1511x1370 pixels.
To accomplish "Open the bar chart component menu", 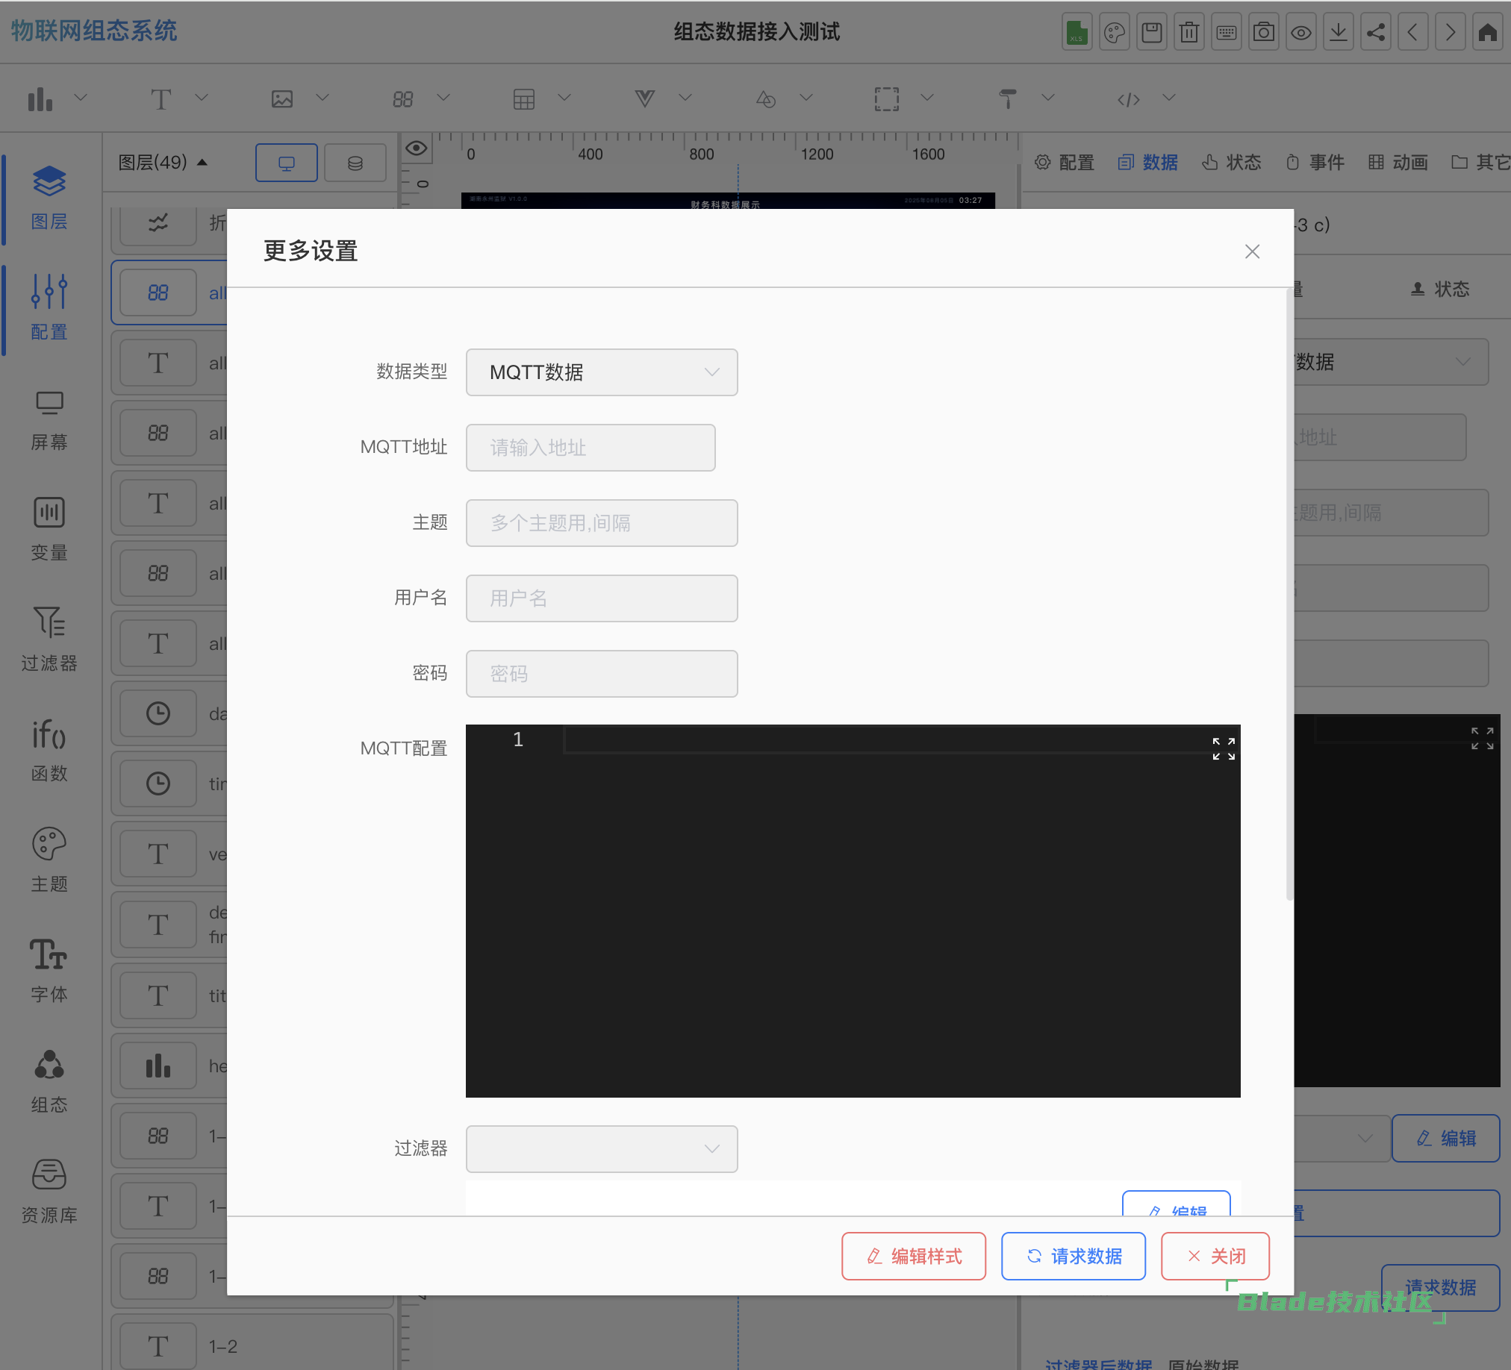I will pyautogui.click(x=40, y=99).
